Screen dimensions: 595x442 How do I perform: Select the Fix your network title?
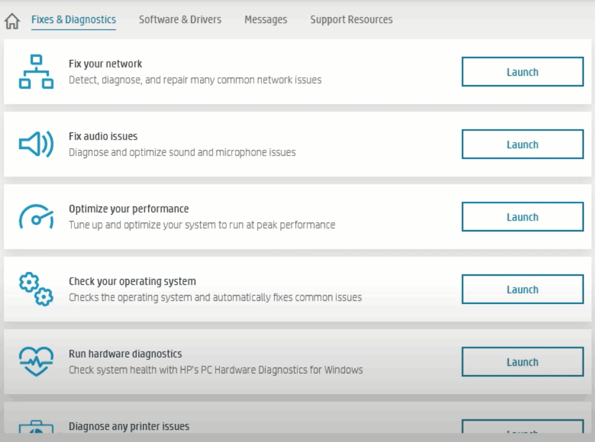tap(105, 64)
